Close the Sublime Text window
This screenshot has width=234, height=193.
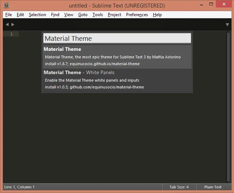tap(224, 4)
